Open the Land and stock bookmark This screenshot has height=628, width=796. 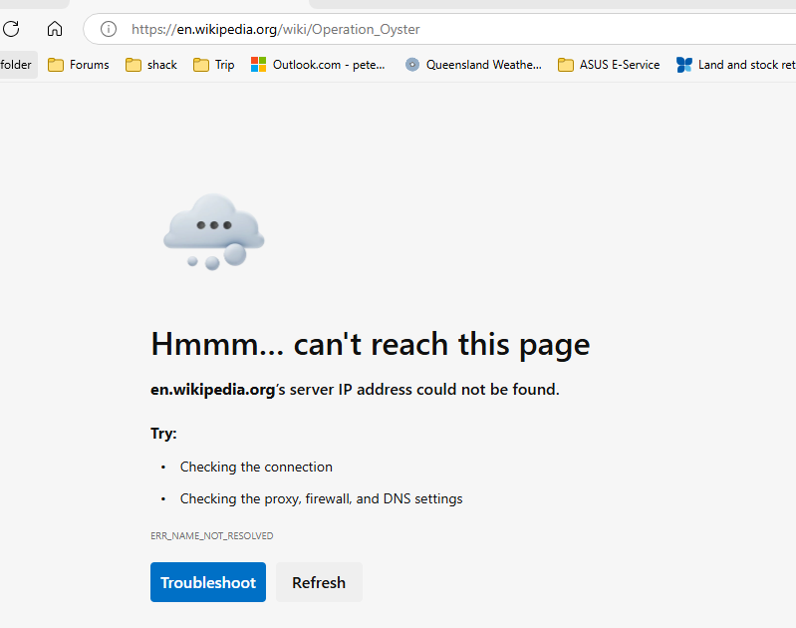point(736,65)
